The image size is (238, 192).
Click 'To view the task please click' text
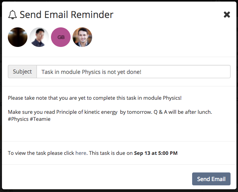pos(41,153)
